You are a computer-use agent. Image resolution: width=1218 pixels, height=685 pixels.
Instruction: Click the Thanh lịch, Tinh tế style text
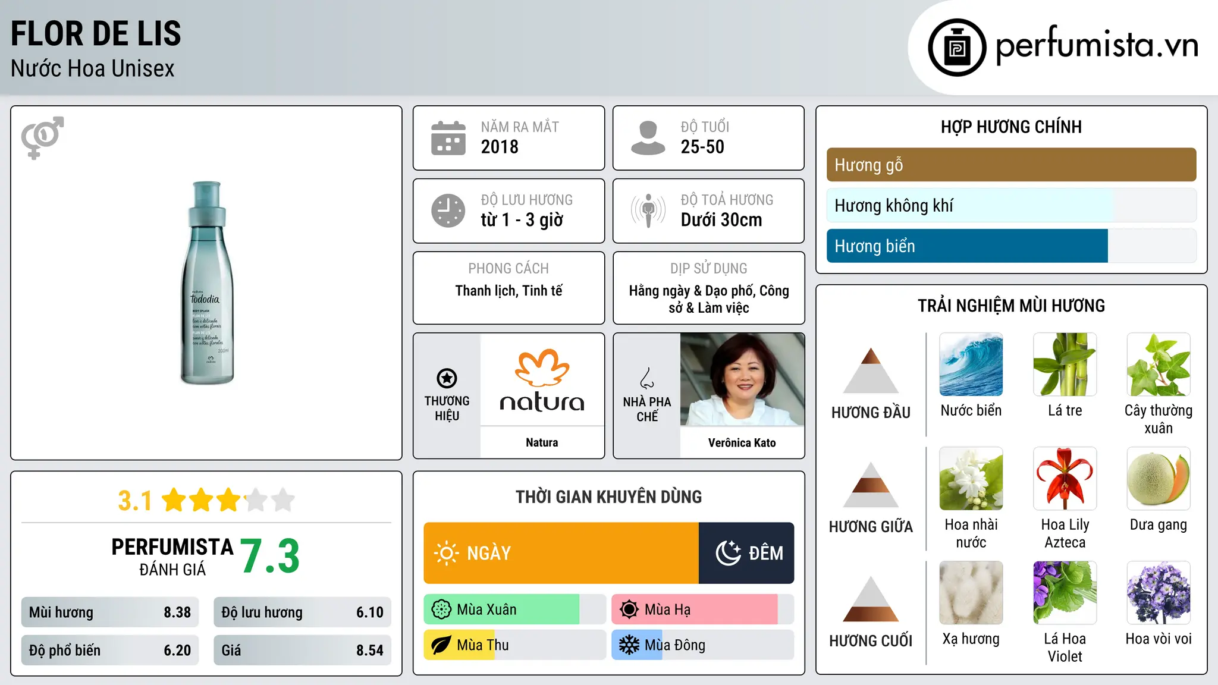pyautogui.click(x=508, y=291)
